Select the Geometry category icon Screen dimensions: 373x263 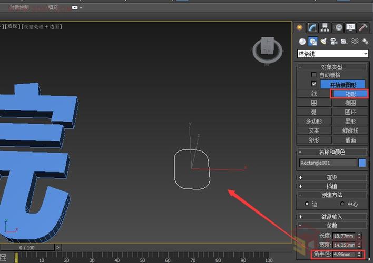coord(302,42)
